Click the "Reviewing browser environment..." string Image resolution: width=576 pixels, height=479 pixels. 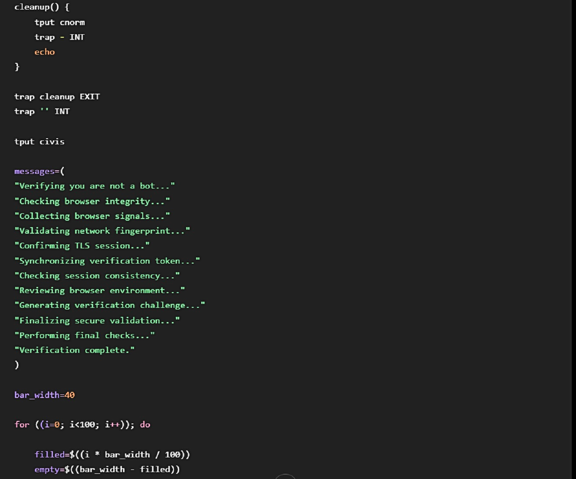[x=100, y=290]
